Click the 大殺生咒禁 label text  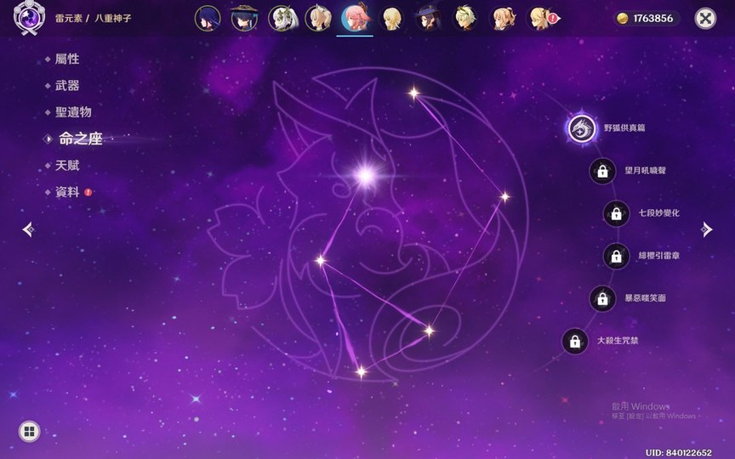(618, 341)
